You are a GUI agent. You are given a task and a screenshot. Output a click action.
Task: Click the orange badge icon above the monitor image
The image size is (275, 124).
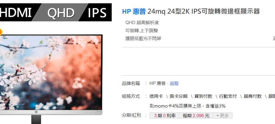[1, 32]
